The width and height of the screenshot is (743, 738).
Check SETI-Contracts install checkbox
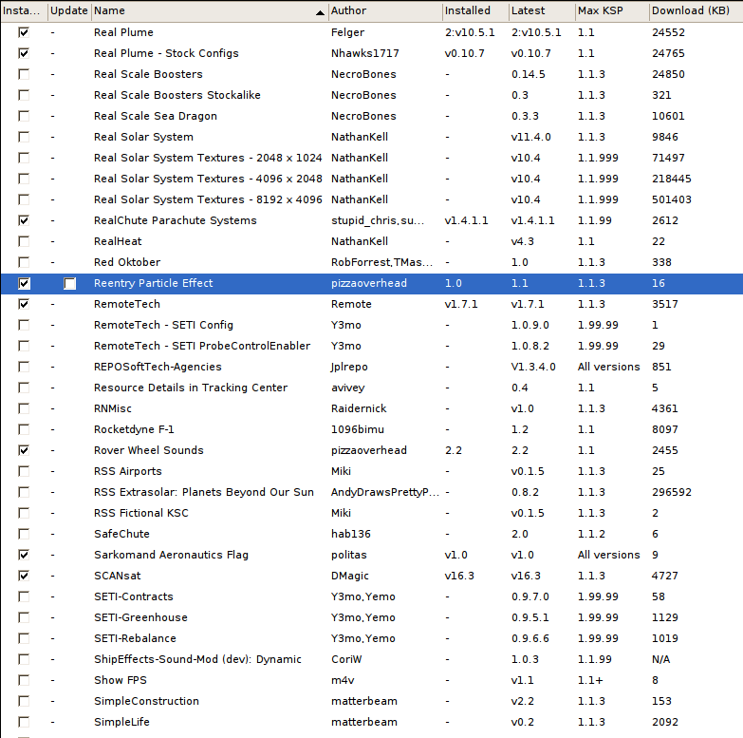23,596
